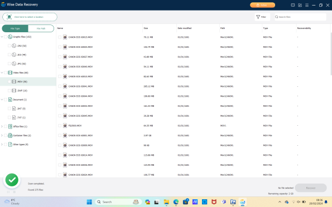Collapse the Graphic files tree node
The width and height of the screenshot is (332, 207).
2,37
